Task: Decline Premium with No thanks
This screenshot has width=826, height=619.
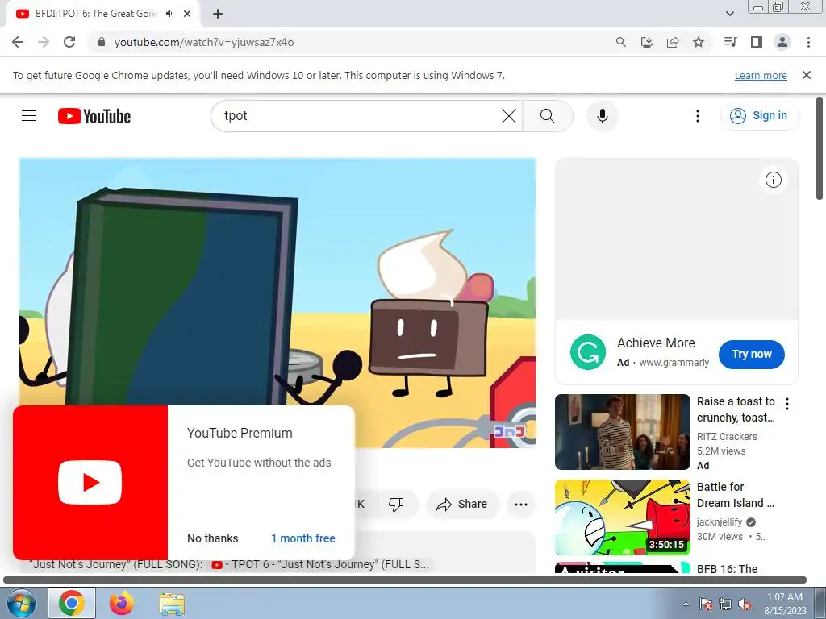Action: [x=213, y=538]
